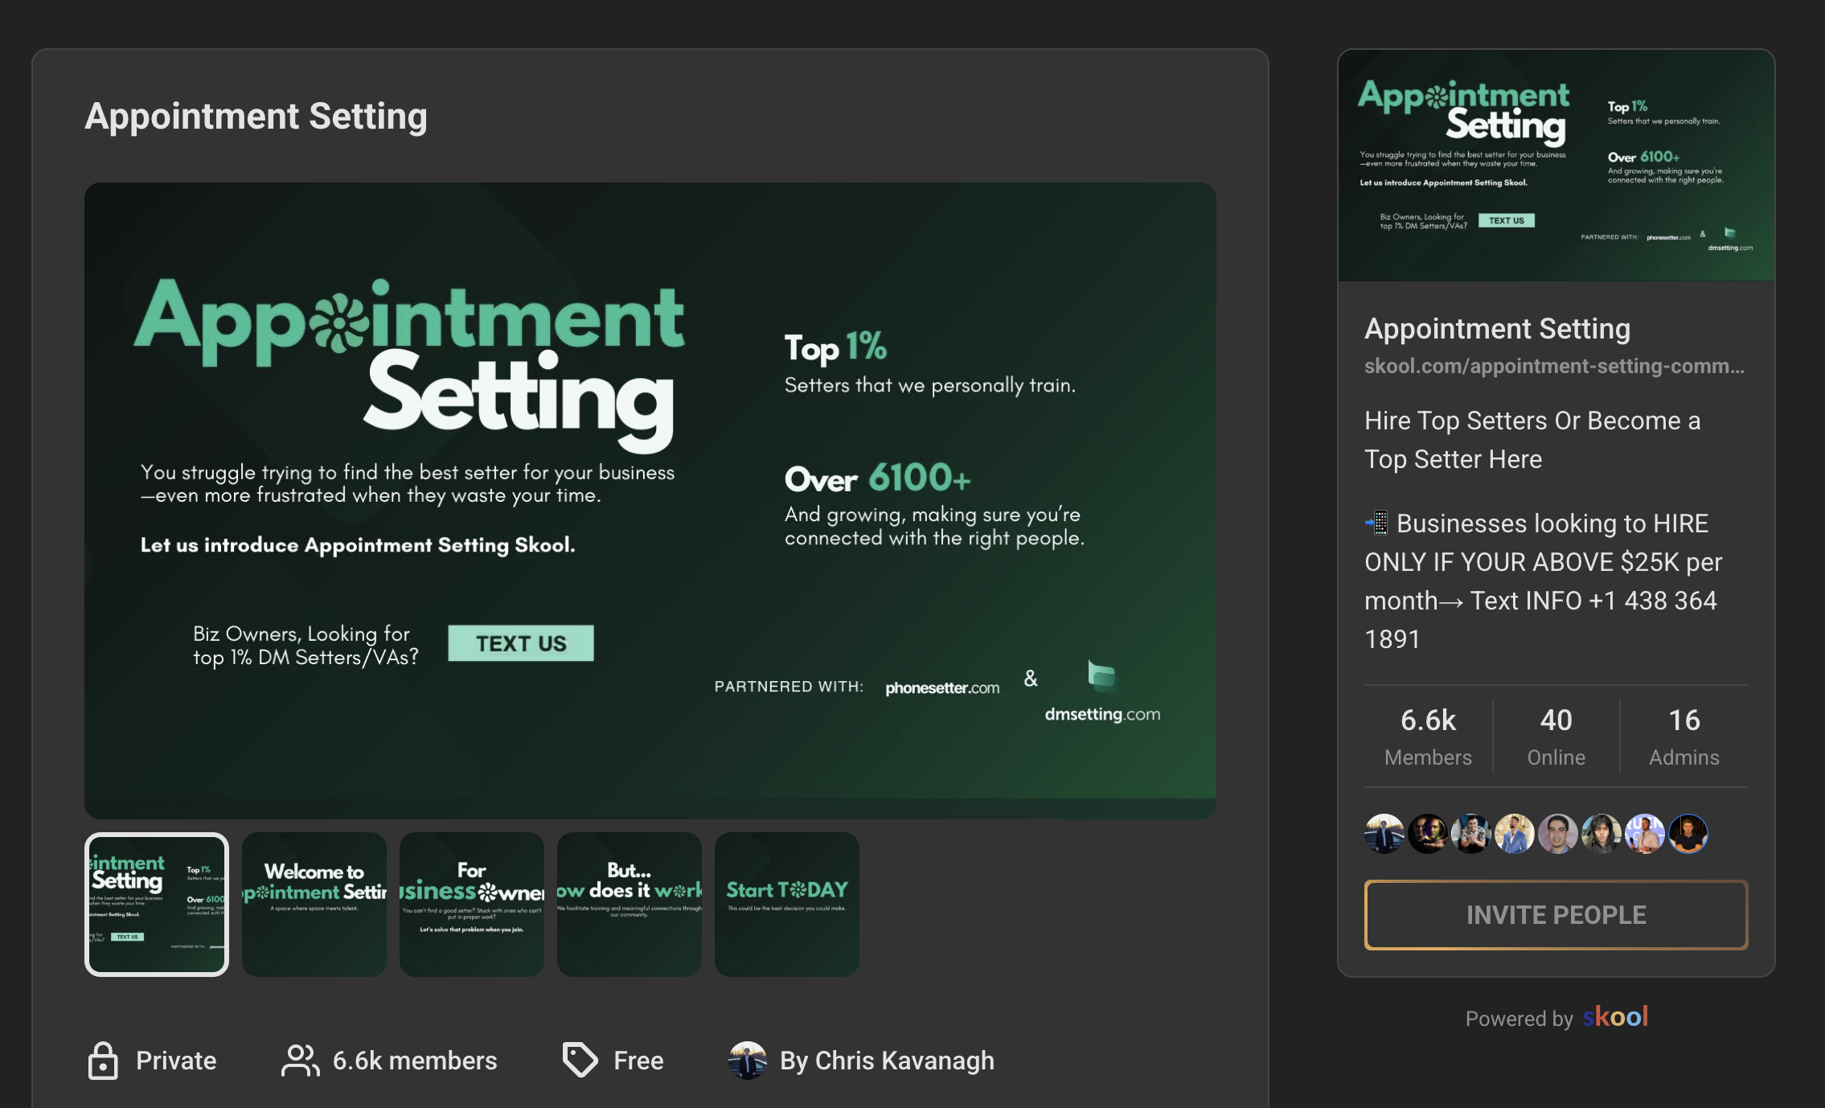The image size is (1825, 1108).
Task: Click the 6.6k Members stat in sidebar
Action: (1429, 737)
